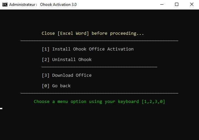The width and height of the screenshot is (199, 140).
Task: Click the '[1,2,3,0]' key list text
Action: click(153, 102)
